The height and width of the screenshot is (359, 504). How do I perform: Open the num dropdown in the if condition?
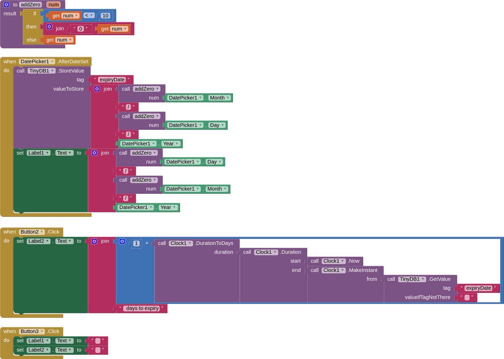click(70, 16)
